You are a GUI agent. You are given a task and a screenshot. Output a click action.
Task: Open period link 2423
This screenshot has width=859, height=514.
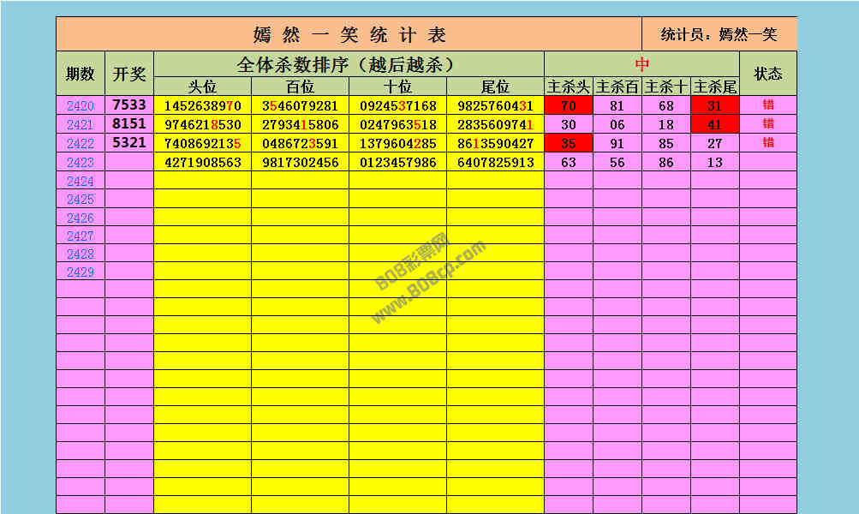81,162
